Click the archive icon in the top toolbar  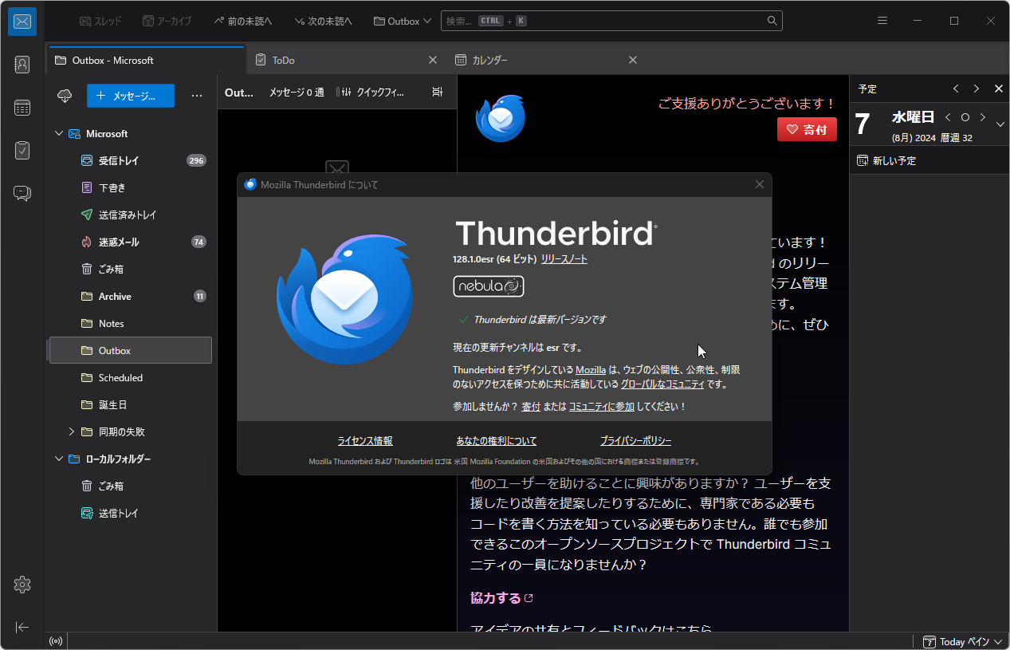point(167,21)
